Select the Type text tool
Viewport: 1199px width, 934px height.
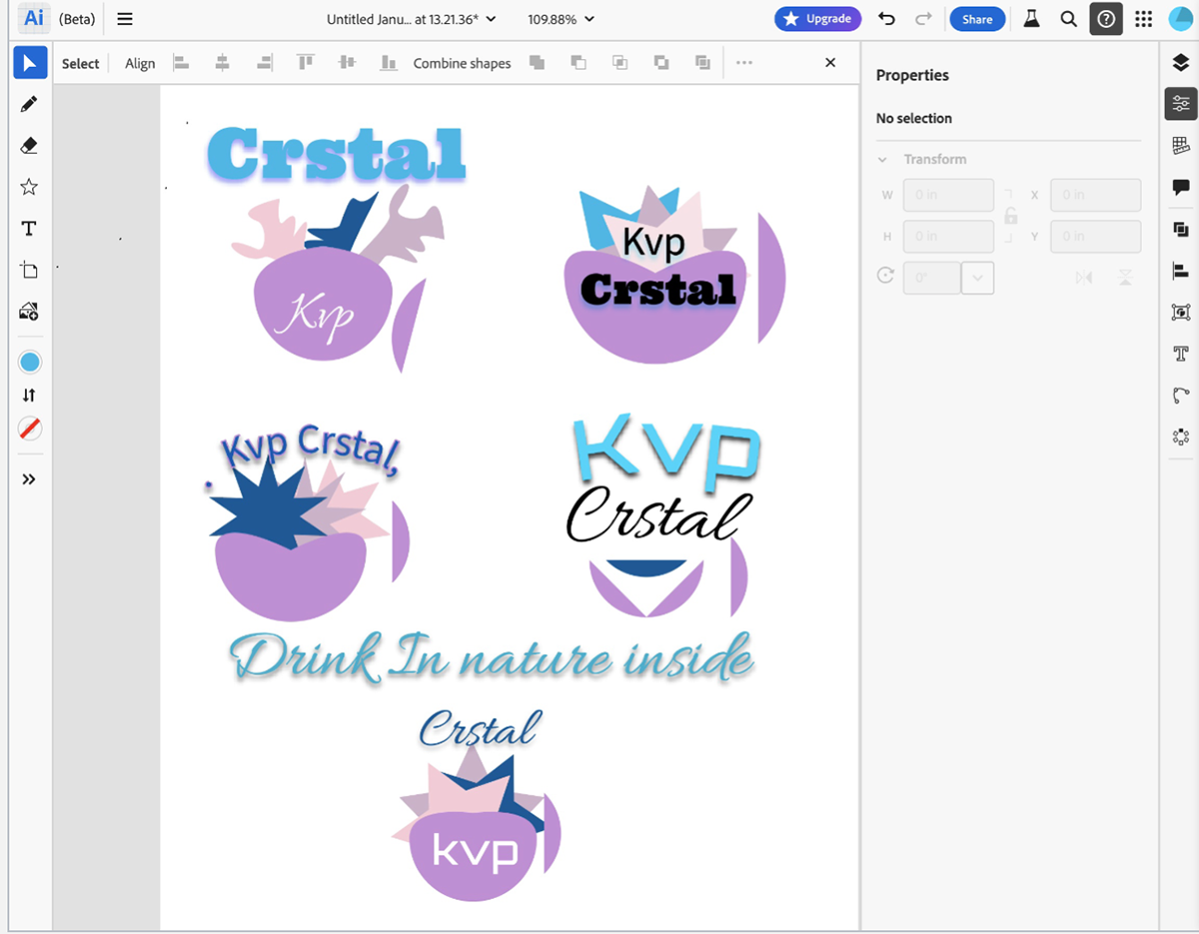[29, 229]
